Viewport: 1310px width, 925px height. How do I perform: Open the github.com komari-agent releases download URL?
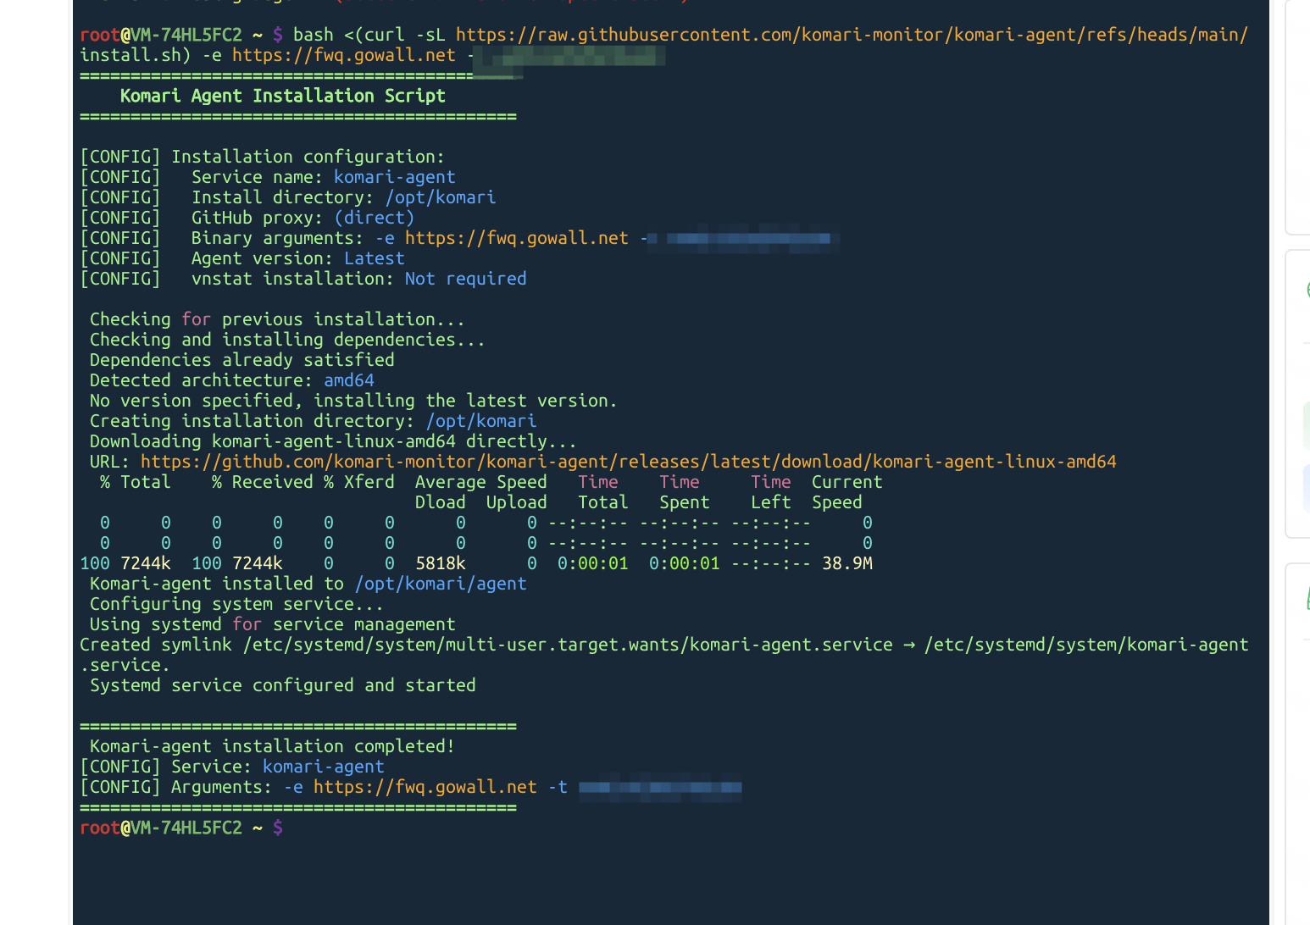(x=629, y=462)
